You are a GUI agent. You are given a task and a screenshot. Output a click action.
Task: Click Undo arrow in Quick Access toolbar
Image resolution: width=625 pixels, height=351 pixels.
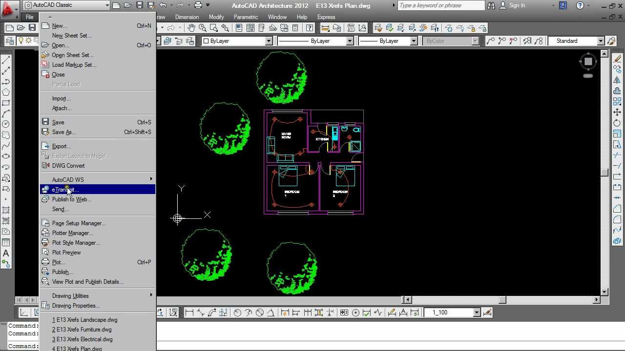pos(163,5)
